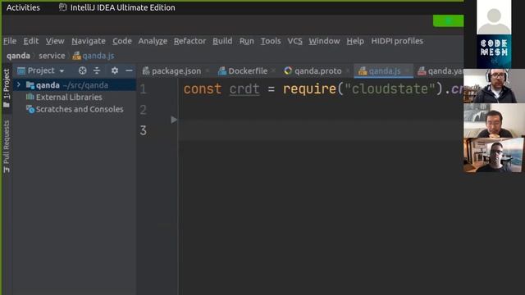Select the top participant video with headset

(x=494, y=86)
